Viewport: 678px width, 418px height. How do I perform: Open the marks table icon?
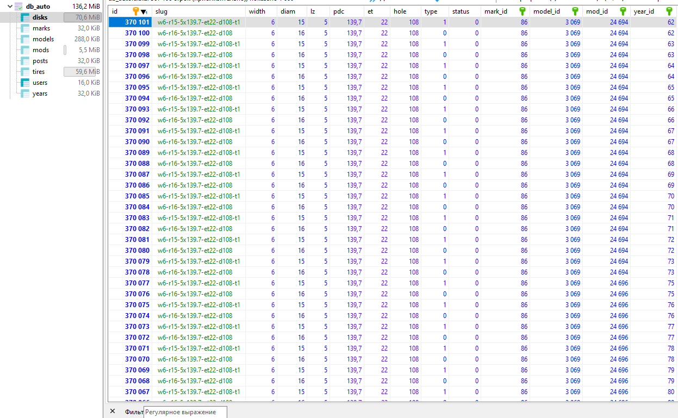pos(25,28)
